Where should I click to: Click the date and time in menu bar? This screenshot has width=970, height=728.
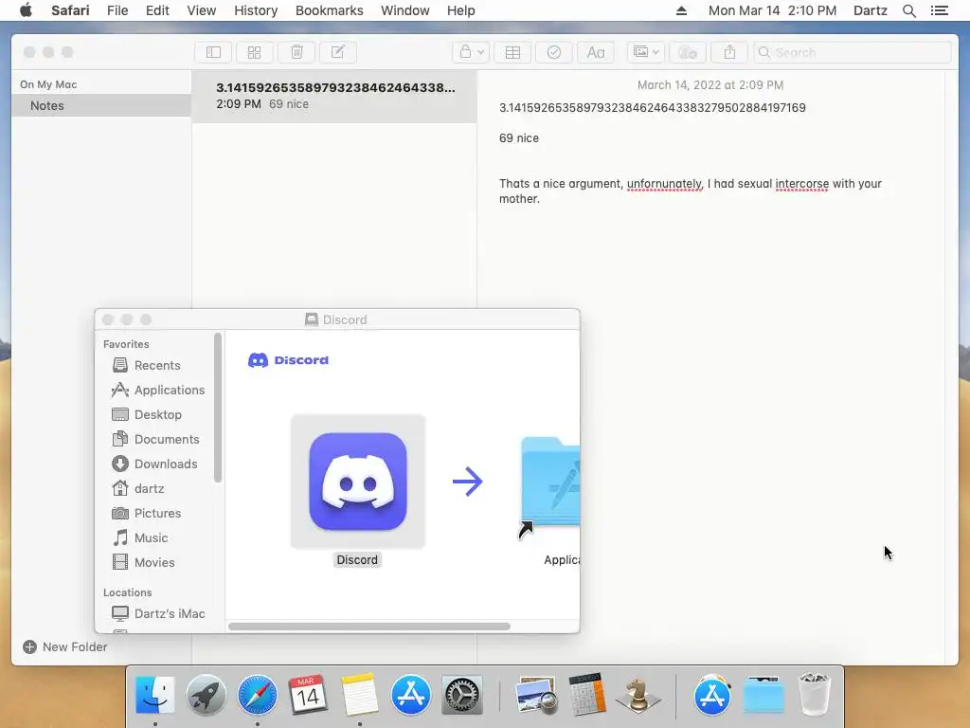coord(772,10)
